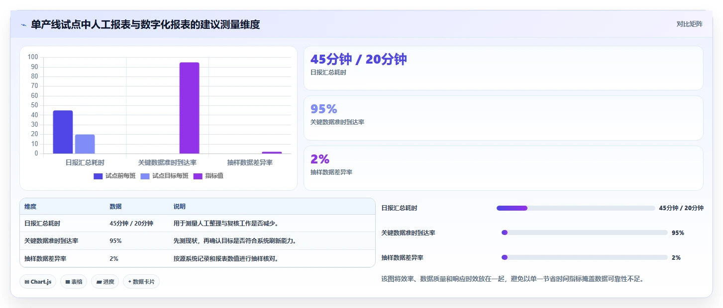Image resolution: width=723 pixels, height=308 pixels.
Task: Open the 2% data card
Action: (503, 168)
